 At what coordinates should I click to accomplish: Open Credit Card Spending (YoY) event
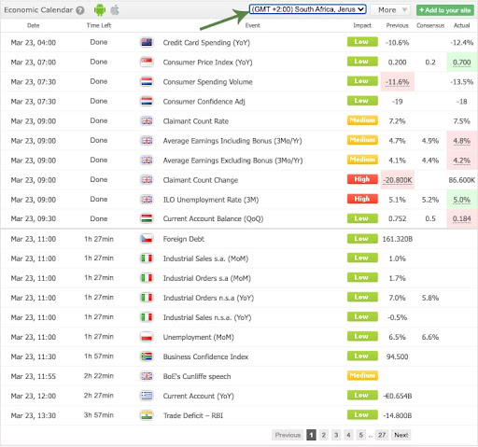click(x=206, y=43)
